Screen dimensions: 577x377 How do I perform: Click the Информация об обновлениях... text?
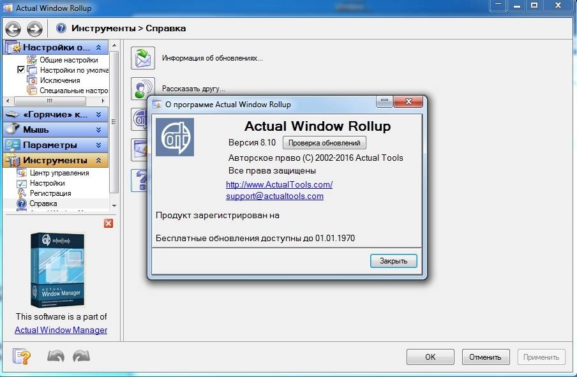pyautogui.click(x=213, y=58)
